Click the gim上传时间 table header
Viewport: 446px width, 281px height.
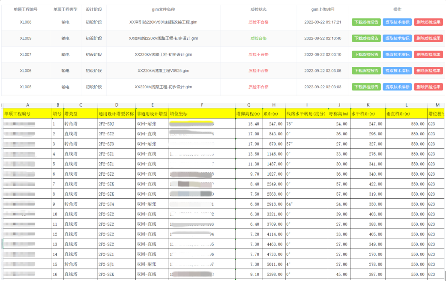pyautogui.click(x=323, y=9)
